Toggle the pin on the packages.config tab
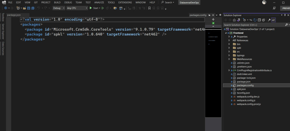The height and width of the screenshot is (131, 290). (209, 15)
